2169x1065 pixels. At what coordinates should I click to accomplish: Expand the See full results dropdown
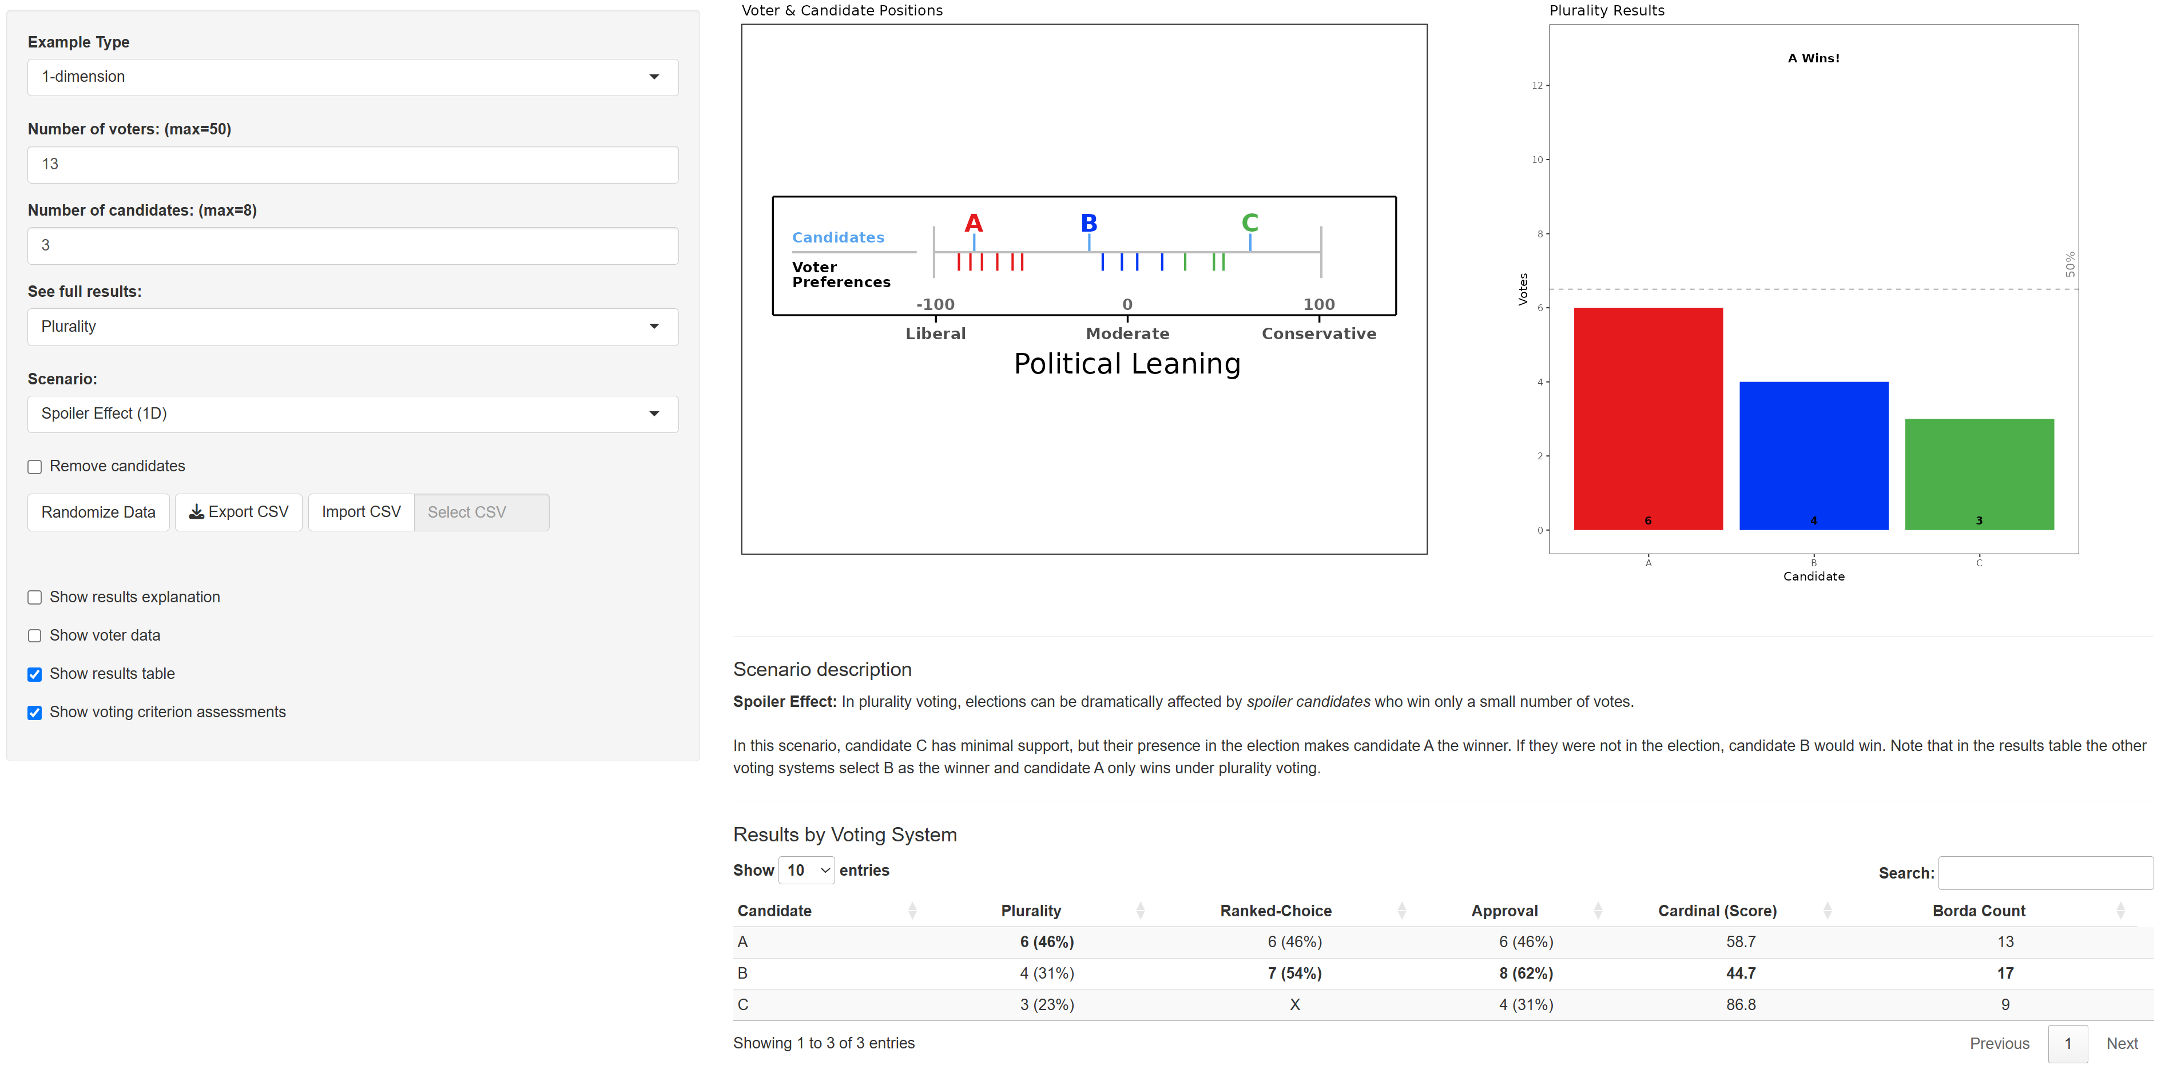[352, 327]
